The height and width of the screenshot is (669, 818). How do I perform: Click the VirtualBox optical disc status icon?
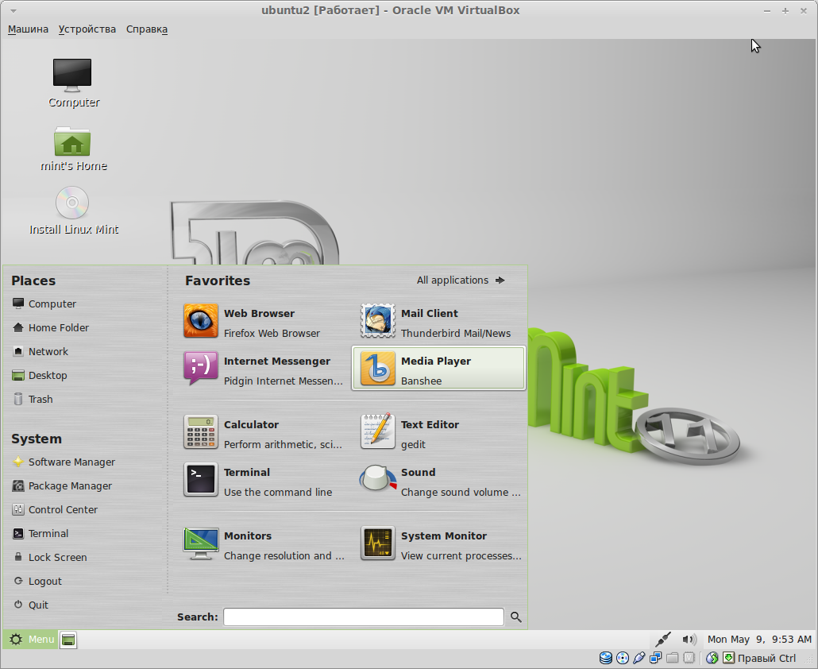pyautogui.click(x=623, y=658)
